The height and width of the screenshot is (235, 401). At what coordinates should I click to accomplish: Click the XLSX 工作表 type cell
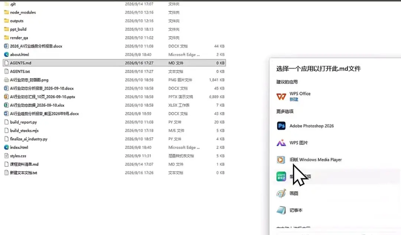179,105
